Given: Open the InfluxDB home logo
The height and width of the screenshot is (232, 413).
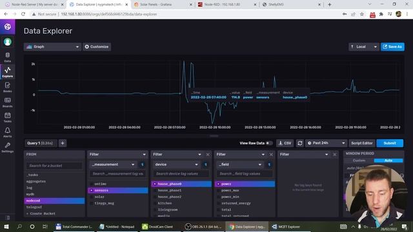Looking at the screenshot, I should click(7, 26).
